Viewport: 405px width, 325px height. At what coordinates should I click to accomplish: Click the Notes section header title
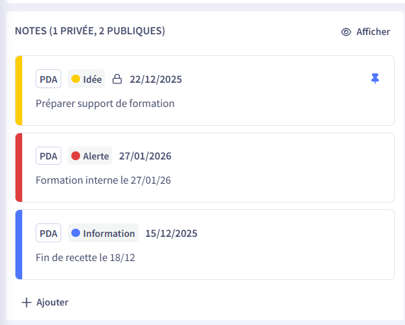pyautogui.click(x=89, y=31)
